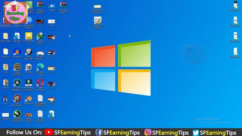Image resolution: width=242 pixels, height=136 pixels.
Task: Select the Unity 2022.2 editor shortcut
Action: coord(29,54)
